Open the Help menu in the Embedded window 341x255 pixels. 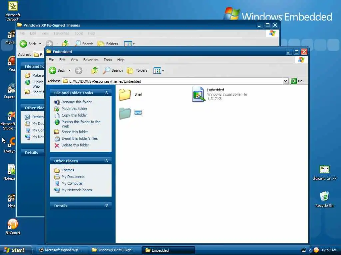pyautogui.click(x=121, y=60)
